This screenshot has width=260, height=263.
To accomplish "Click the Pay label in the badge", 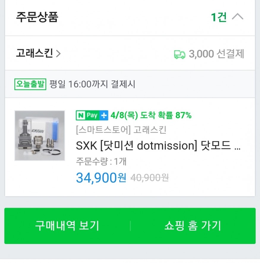I will click(92, 115).
